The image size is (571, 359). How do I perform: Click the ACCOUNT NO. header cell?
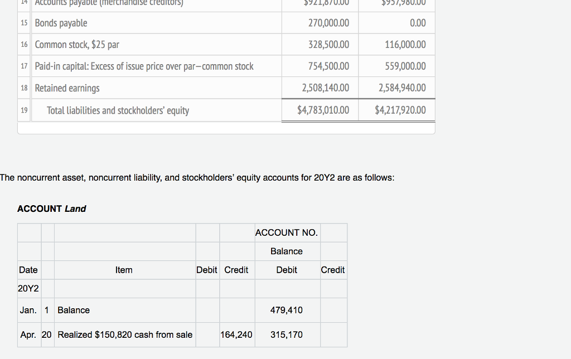(x=287, y=233)
